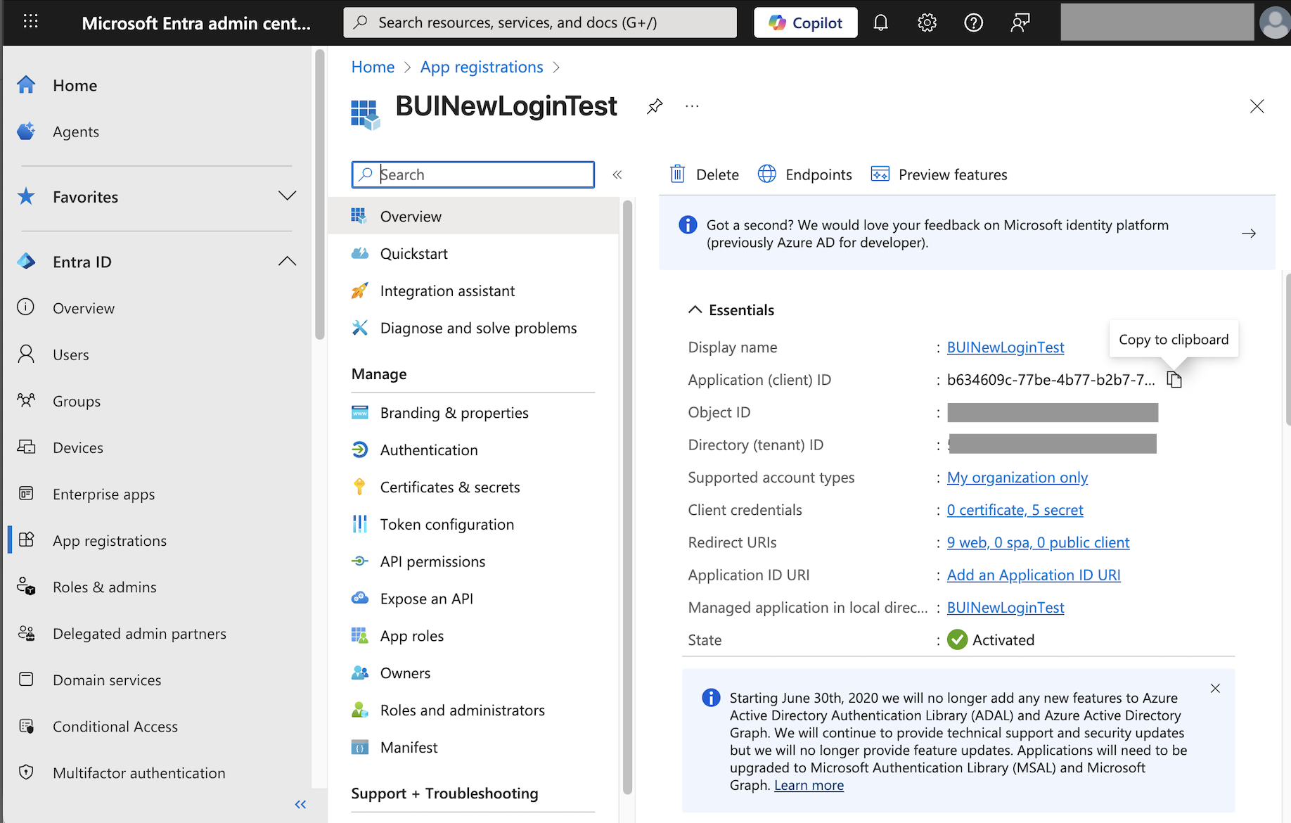Open the 0 certificate, 5 secret link
Viewport: 1291px width, 823px height.
(x=1015, y=509)
